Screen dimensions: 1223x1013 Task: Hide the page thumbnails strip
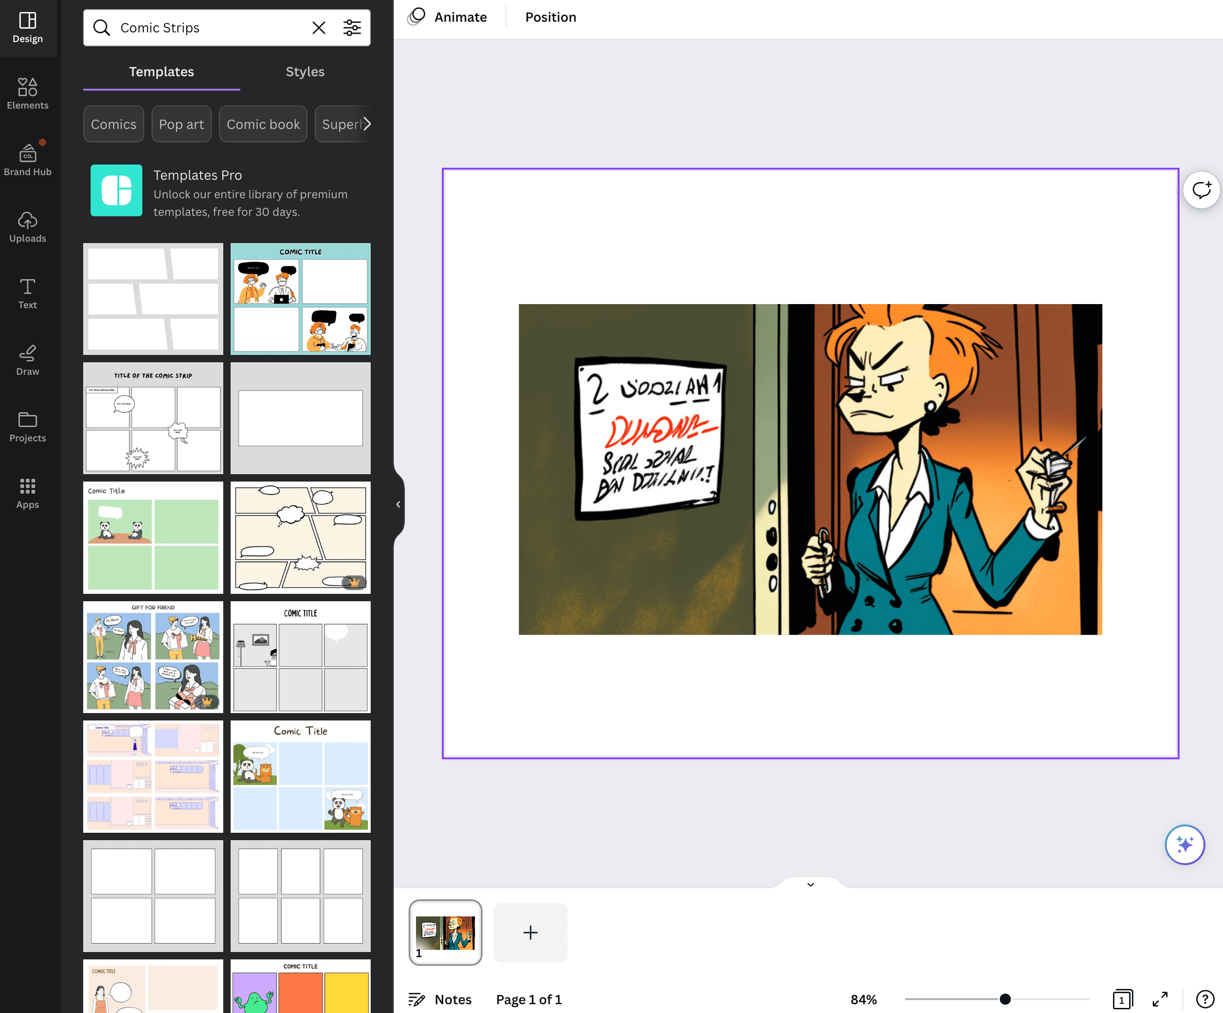coord(810,884)
